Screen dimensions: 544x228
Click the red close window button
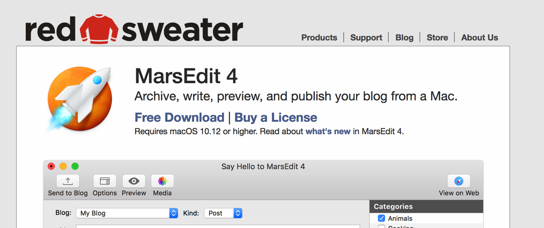tap(51, 166)
